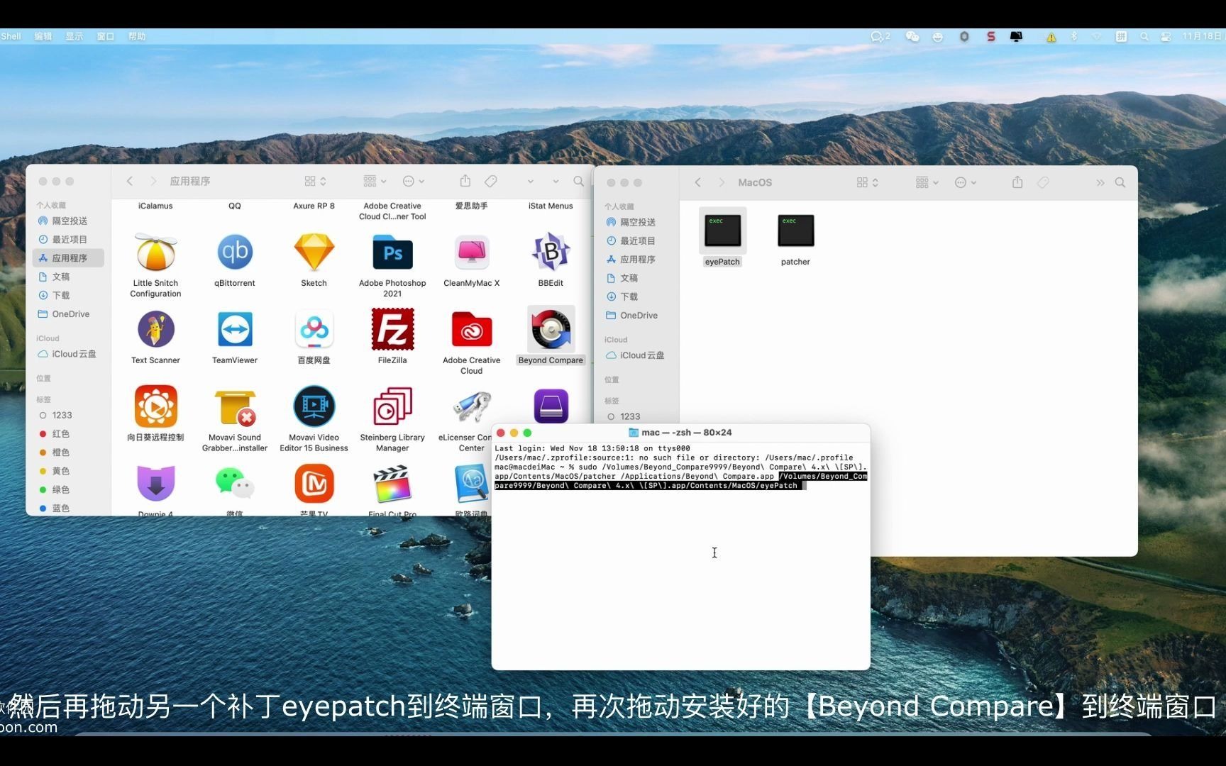Select Little Snitch Configuration icon

pos(155,252)
